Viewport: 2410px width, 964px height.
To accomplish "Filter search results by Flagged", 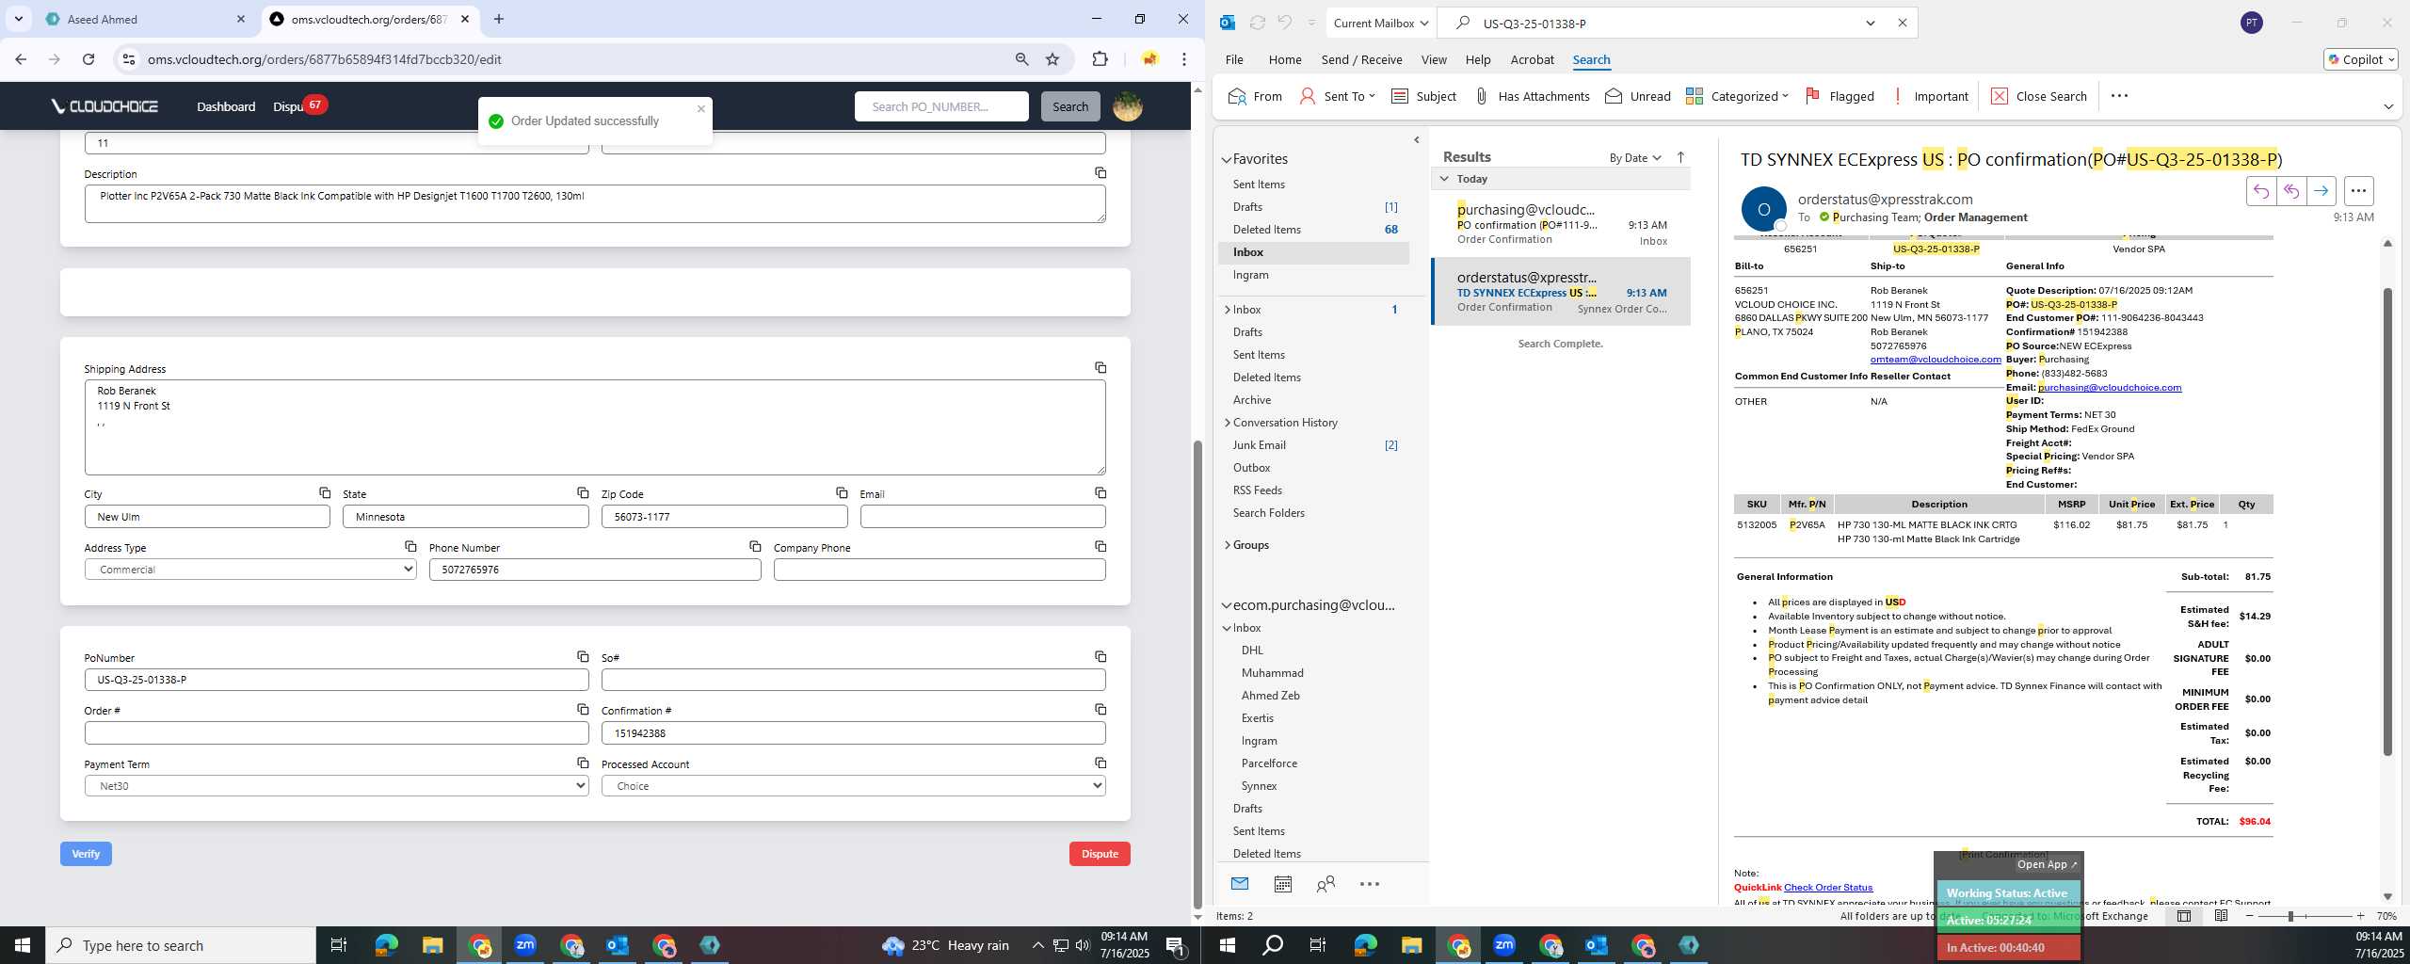I will (1840, 96).
